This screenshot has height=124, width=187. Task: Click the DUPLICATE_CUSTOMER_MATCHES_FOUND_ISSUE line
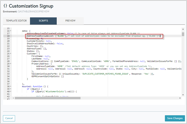[93, 74]
